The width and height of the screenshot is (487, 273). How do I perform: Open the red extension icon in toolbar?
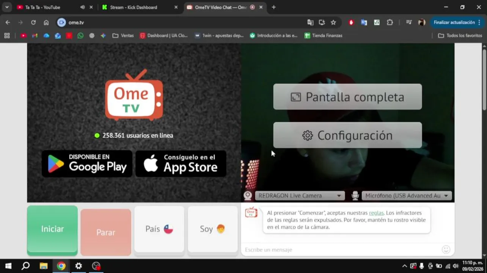click(x=351, y=22)
